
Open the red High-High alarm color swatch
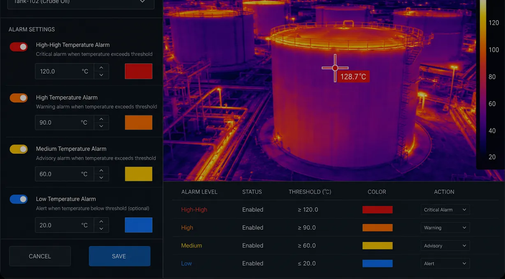[139, 71]
